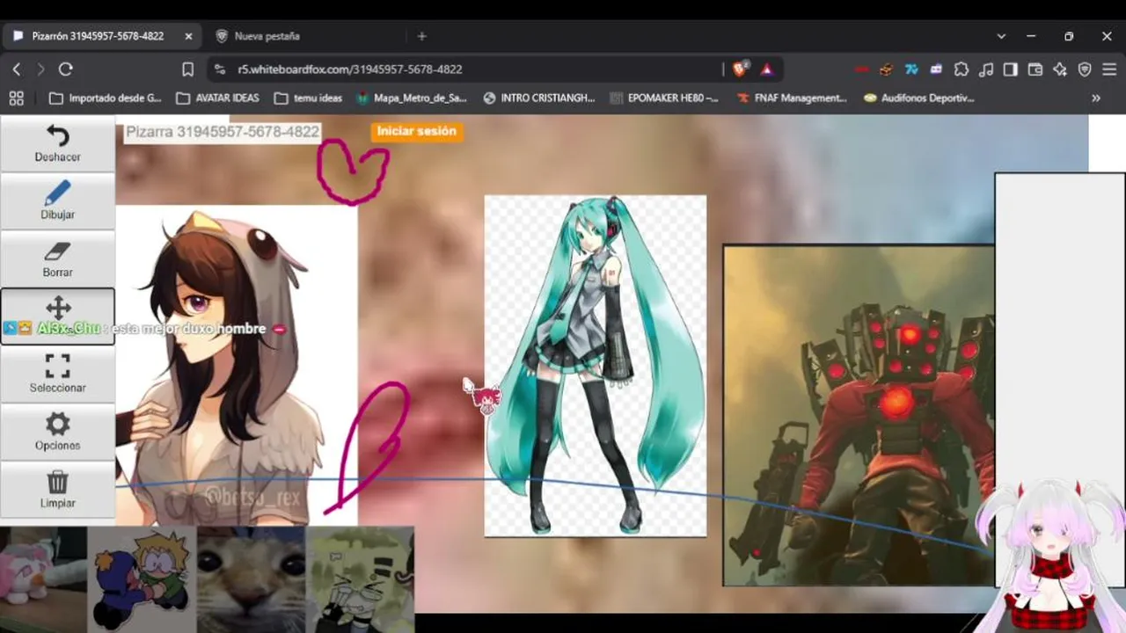The image size is (1126, 633).
Task: Click the Pizarra 31945957-5678-4822 board title
Action: pyautogui.click(x=223, y=132)
